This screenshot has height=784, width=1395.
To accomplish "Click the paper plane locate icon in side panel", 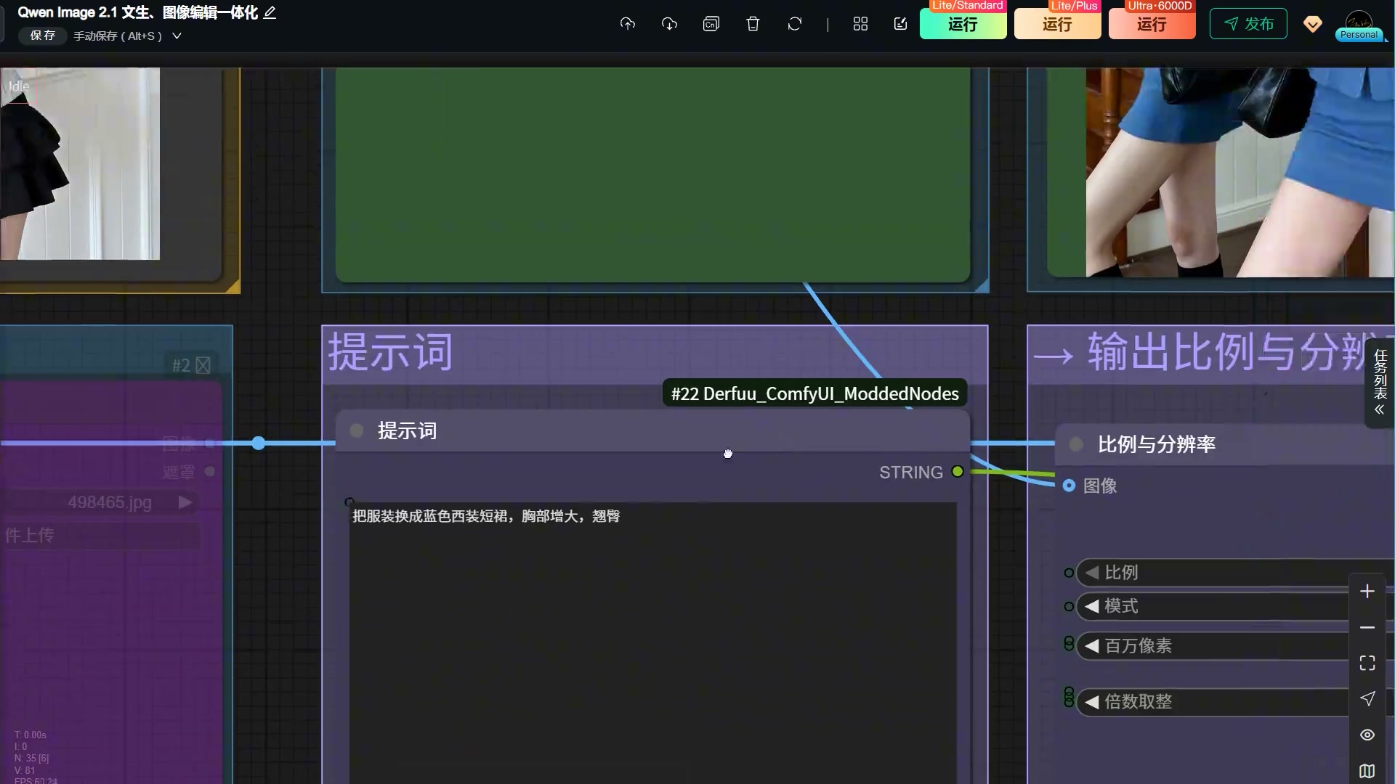I will tap(1367, 698).
